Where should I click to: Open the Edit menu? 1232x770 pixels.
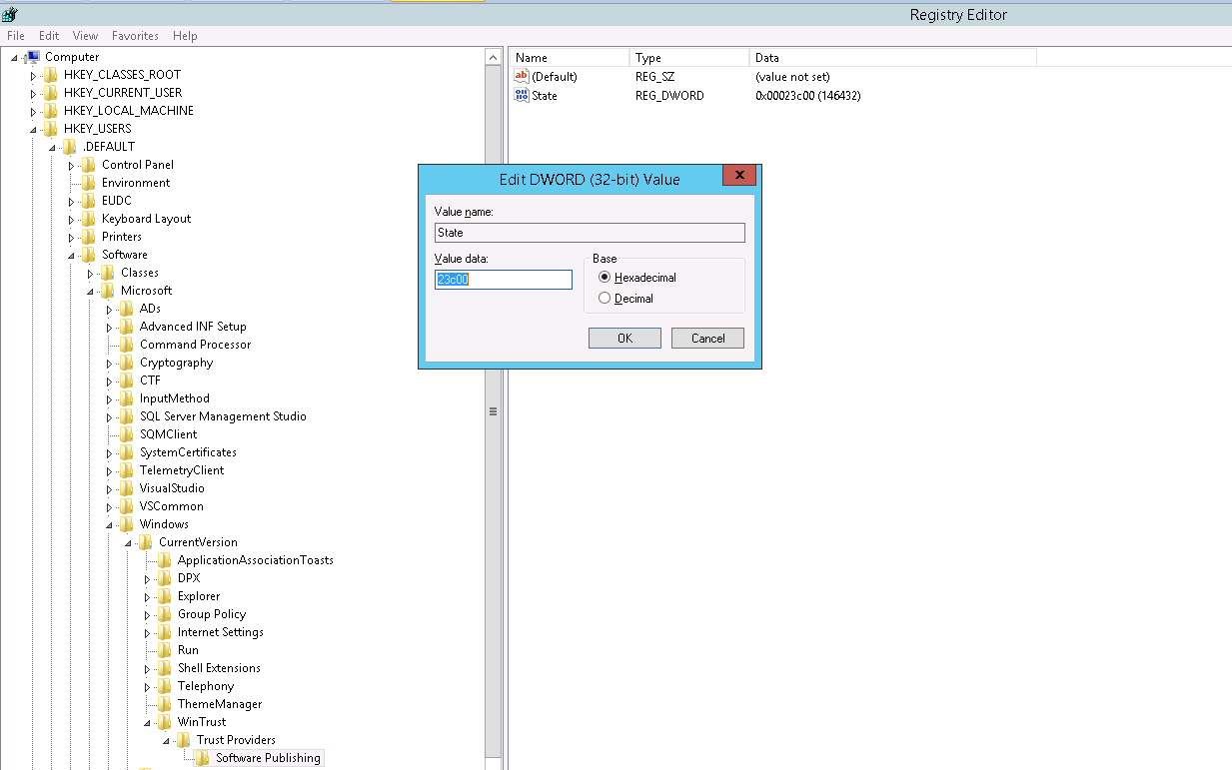point(49,36)
